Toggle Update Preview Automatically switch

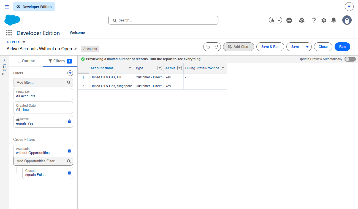tap(350, 59)
